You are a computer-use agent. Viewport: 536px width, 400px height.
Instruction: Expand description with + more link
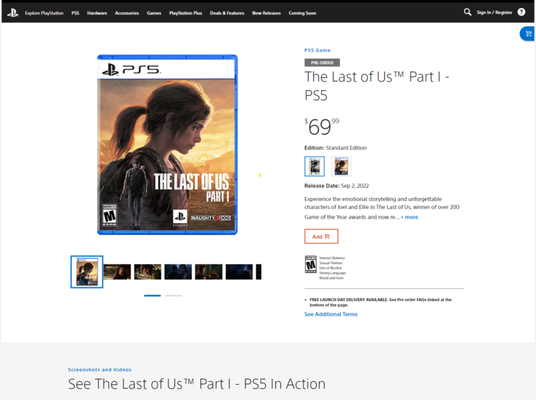[x=409, y=217]
